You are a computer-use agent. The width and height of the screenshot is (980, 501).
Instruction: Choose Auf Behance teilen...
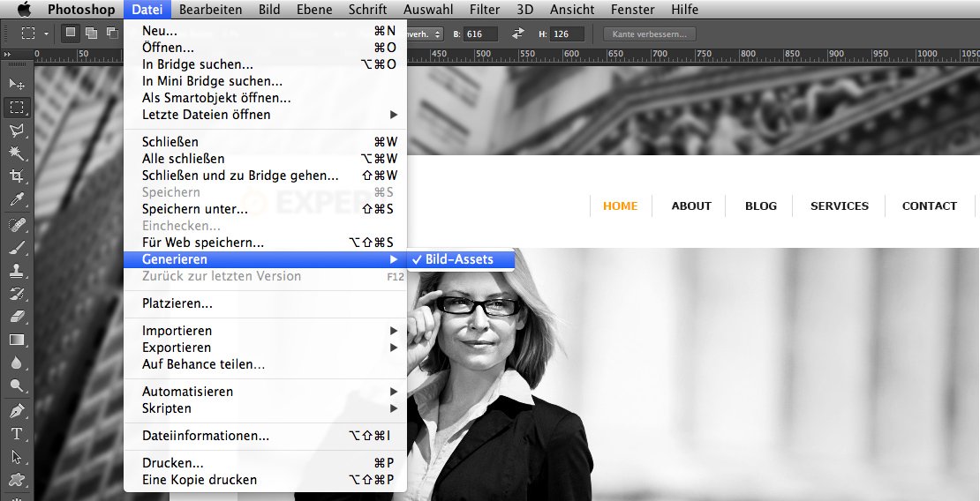265,365
